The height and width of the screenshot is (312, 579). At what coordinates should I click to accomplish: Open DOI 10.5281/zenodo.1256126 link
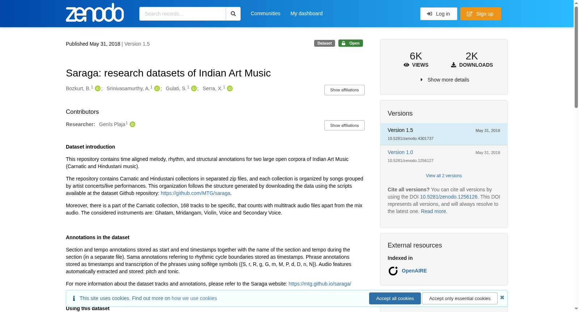click(449, 197)
